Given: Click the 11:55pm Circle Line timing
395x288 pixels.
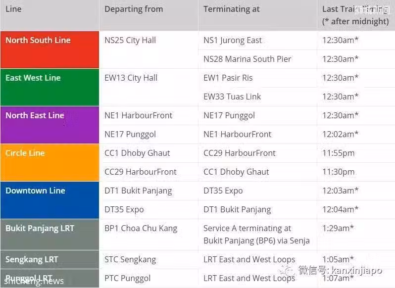Looking at the screenshot, I should point(338,153).
